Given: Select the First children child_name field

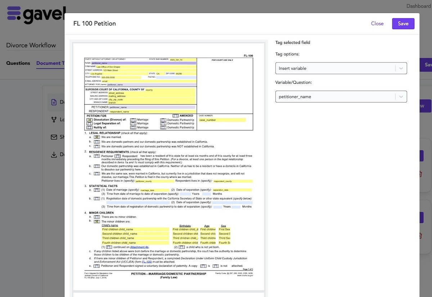Looking at the screenshot, I should 135,229.
